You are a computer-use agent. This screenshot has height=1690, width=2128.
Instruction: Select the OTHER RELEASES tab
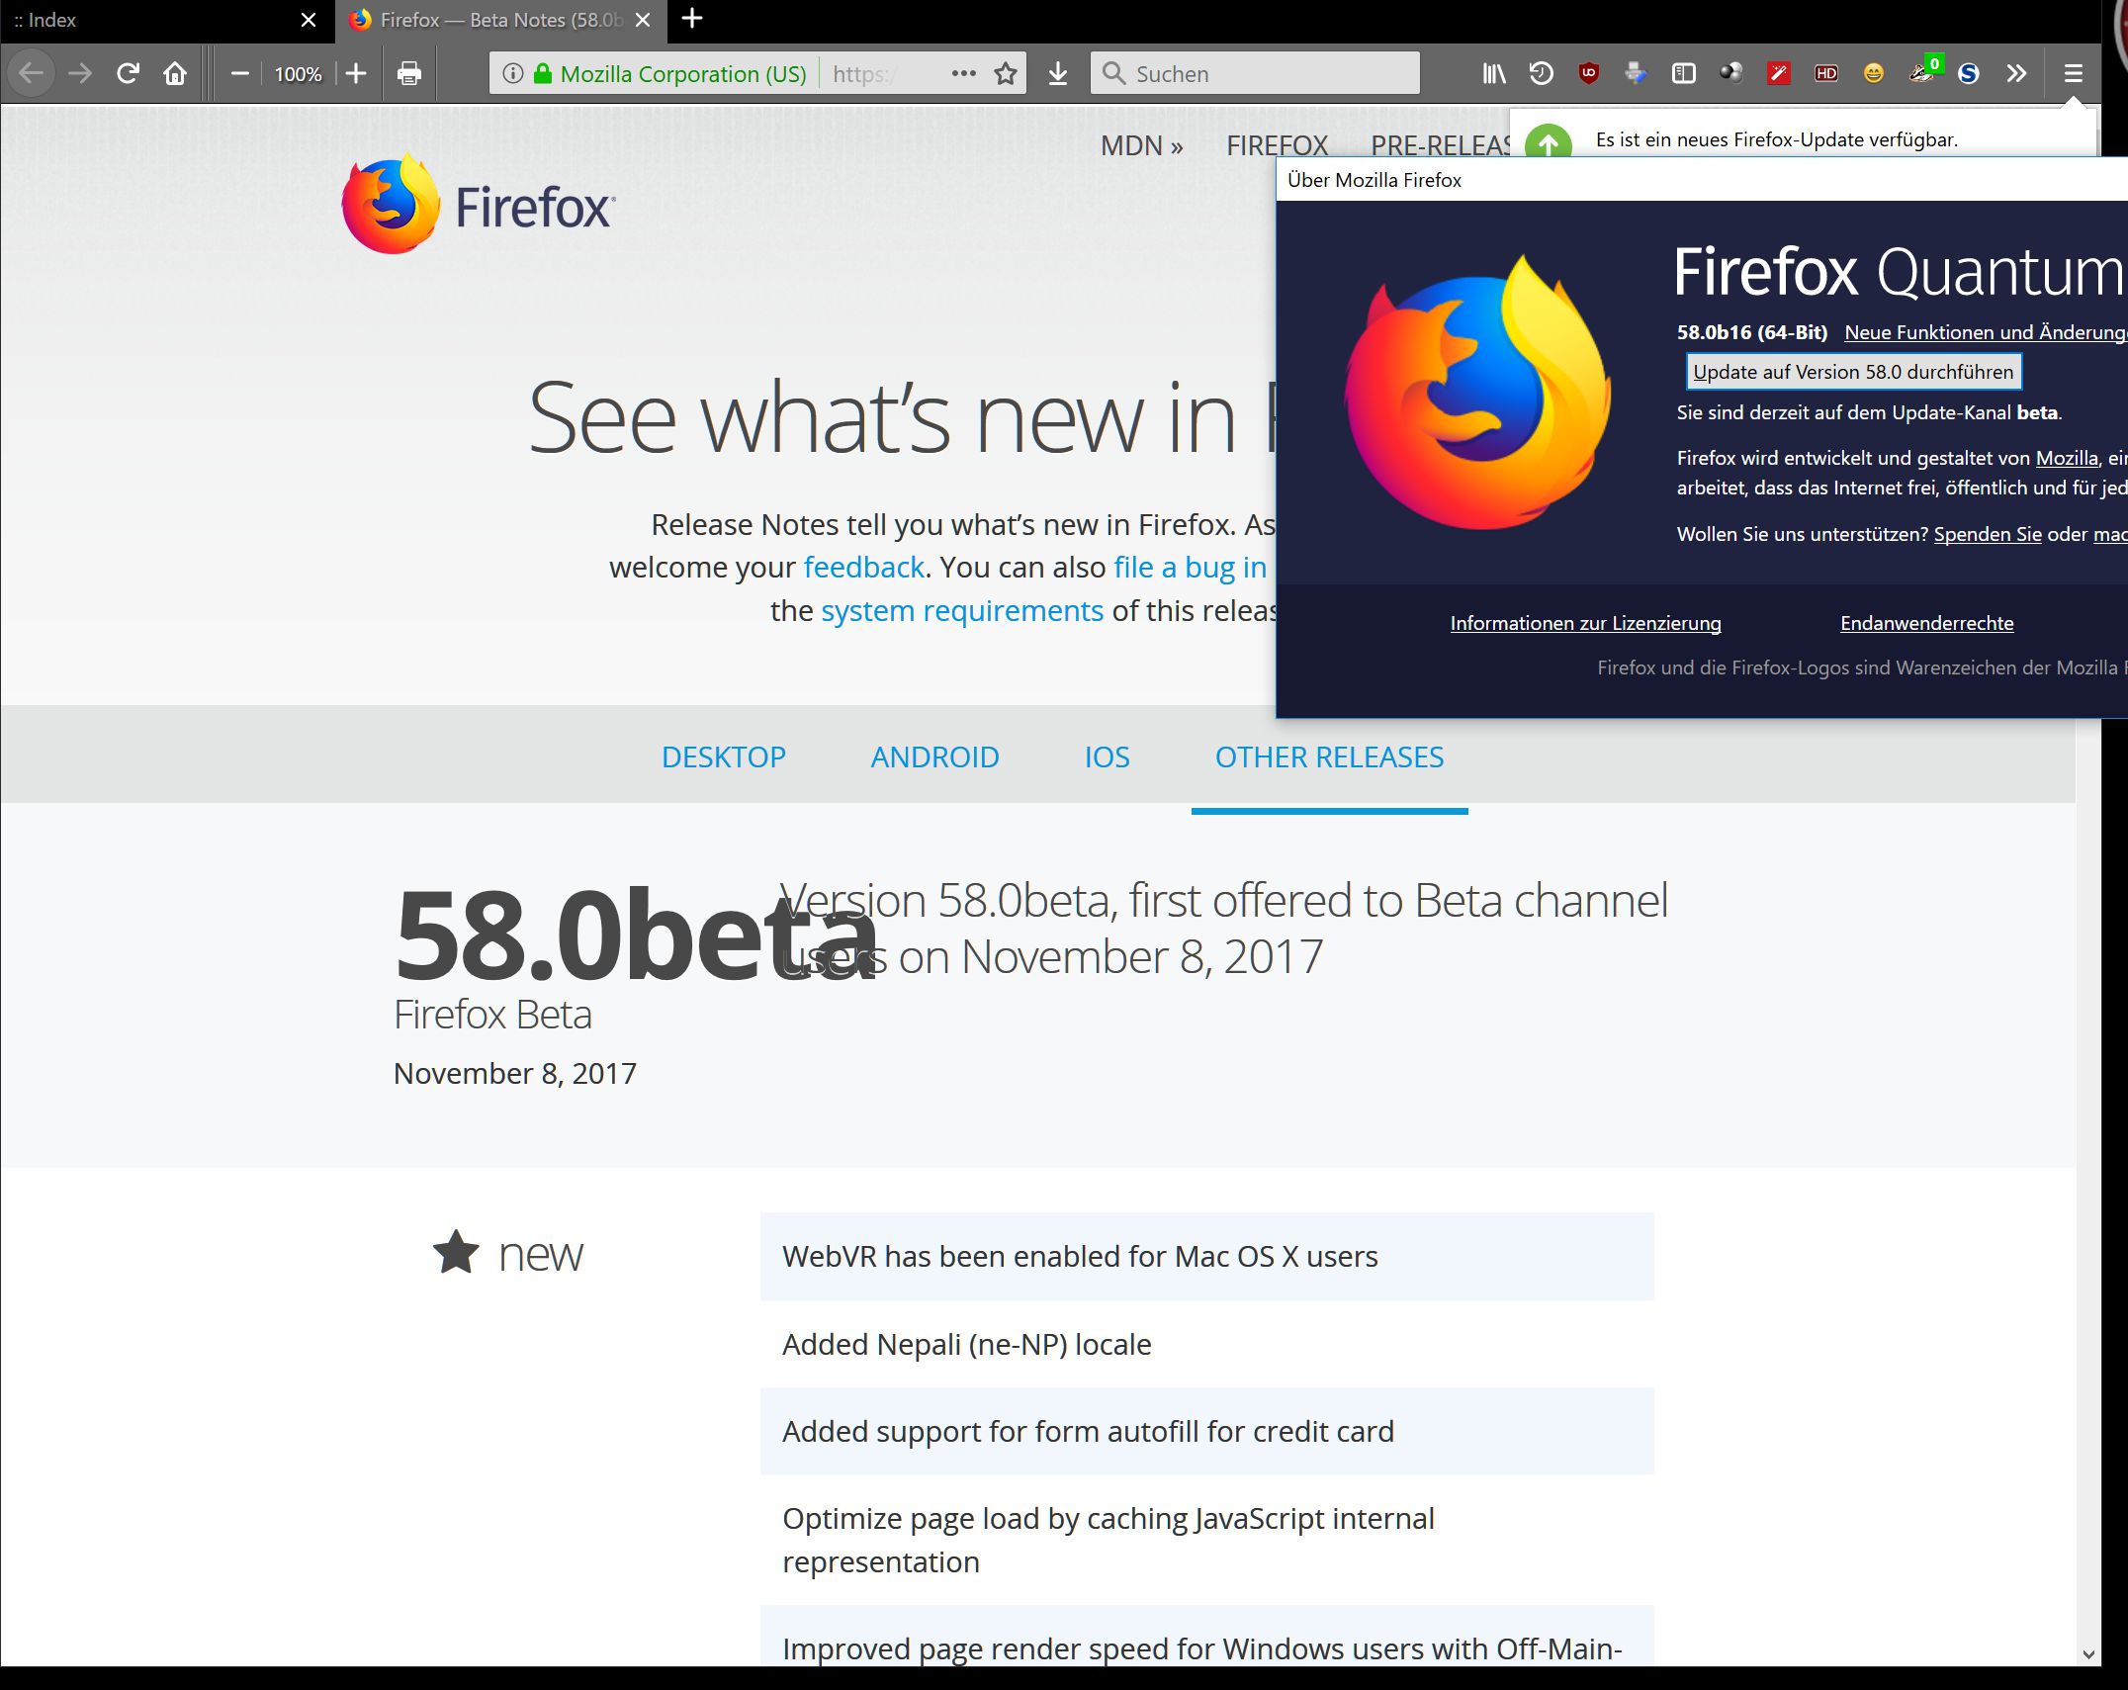(x=1329, y=757)
